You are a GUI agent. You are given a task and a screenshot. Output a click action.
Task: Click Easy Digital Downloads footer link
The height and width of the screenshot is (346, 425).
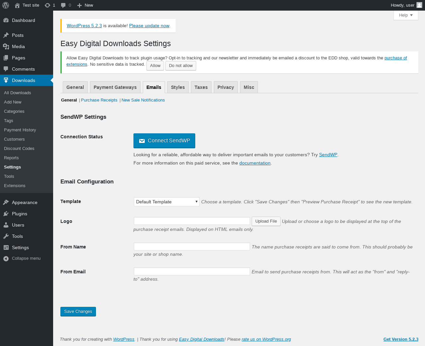[x=202, y=339]
